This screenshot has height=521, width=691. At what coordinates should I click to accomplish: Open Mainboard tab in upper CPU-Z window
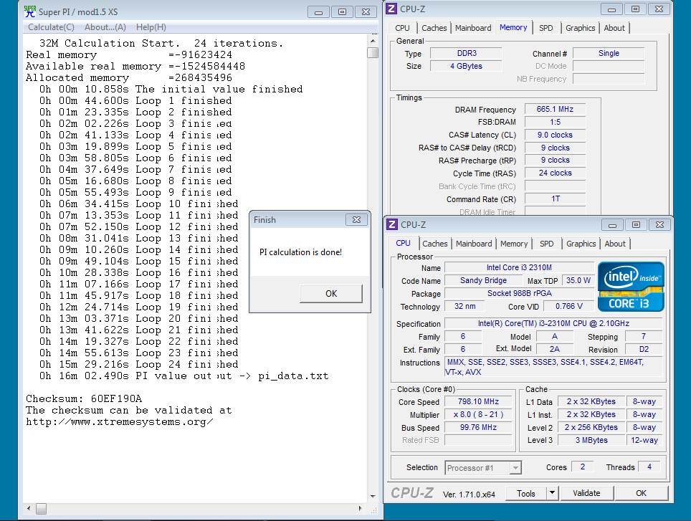click(473, 28)
